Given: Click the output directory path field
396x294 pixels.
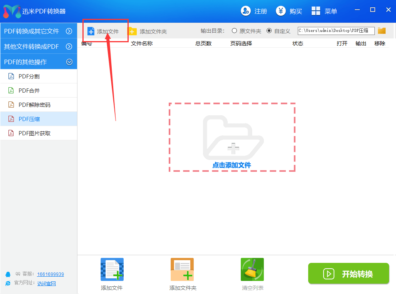Looking at the screenshot, I should [336, 30].
